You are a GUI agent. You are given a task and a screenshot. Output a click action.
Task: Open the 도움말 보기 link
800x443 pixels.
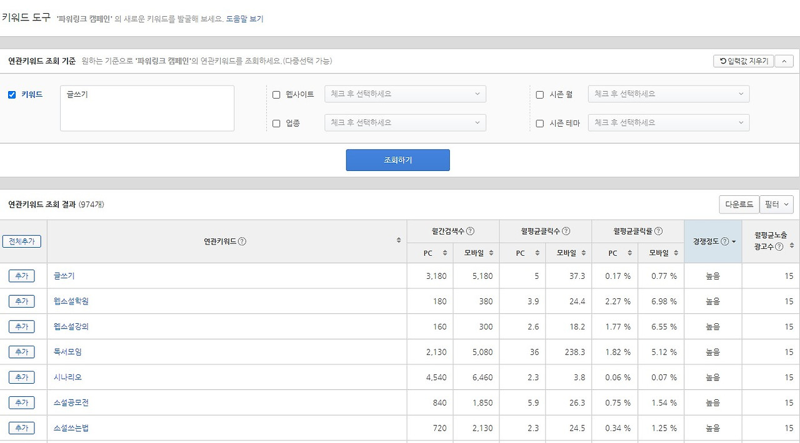245,19
